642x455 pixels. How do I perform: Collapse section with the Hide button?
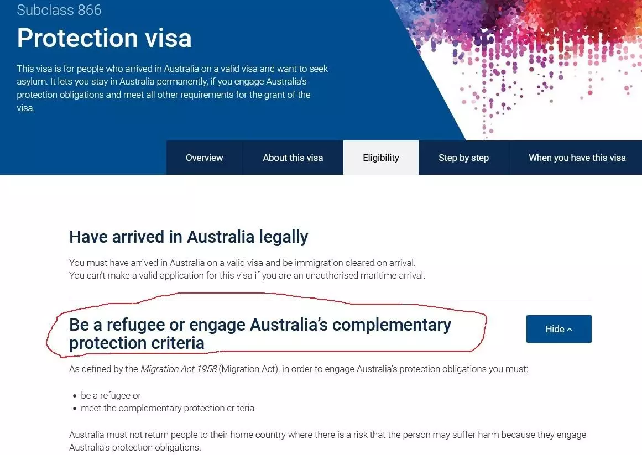coord(559,329)
